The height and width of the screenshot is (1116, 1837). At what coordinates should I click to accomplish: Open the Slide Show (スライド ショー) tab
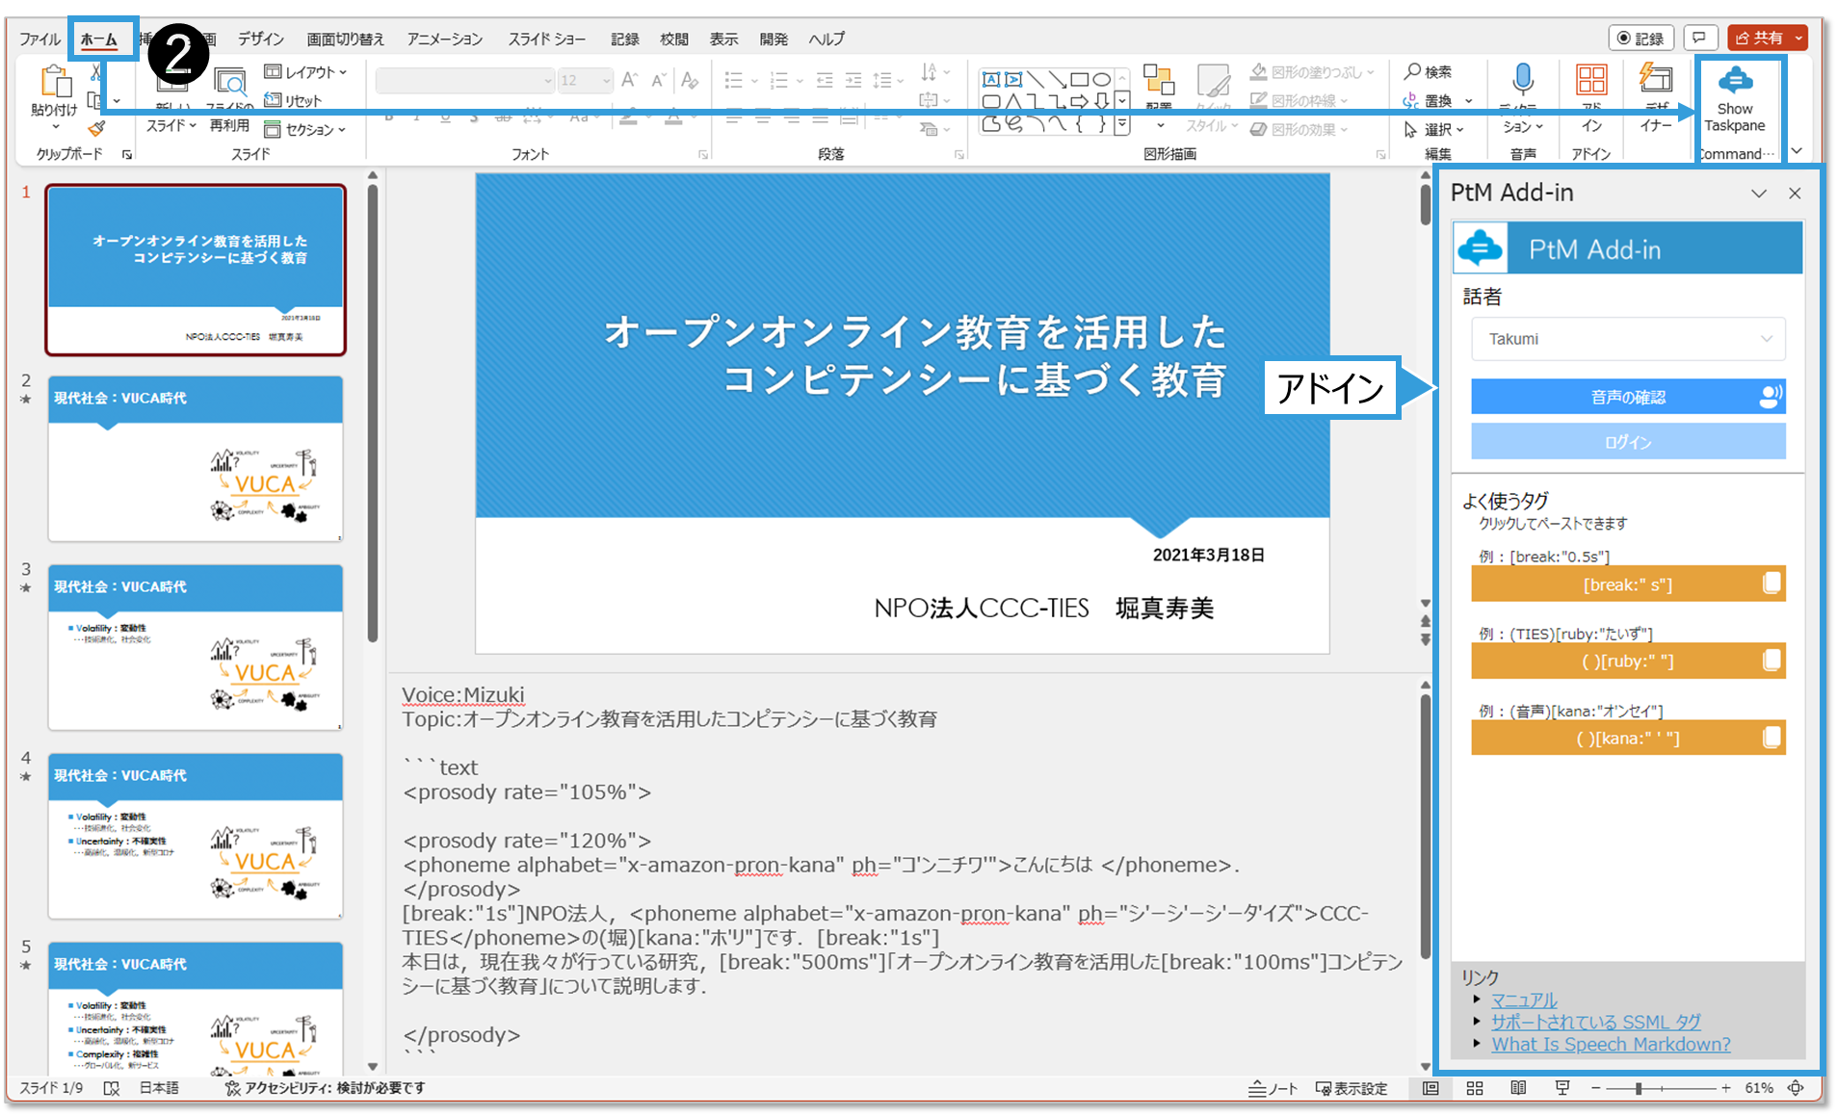click(x=546, y=39)
